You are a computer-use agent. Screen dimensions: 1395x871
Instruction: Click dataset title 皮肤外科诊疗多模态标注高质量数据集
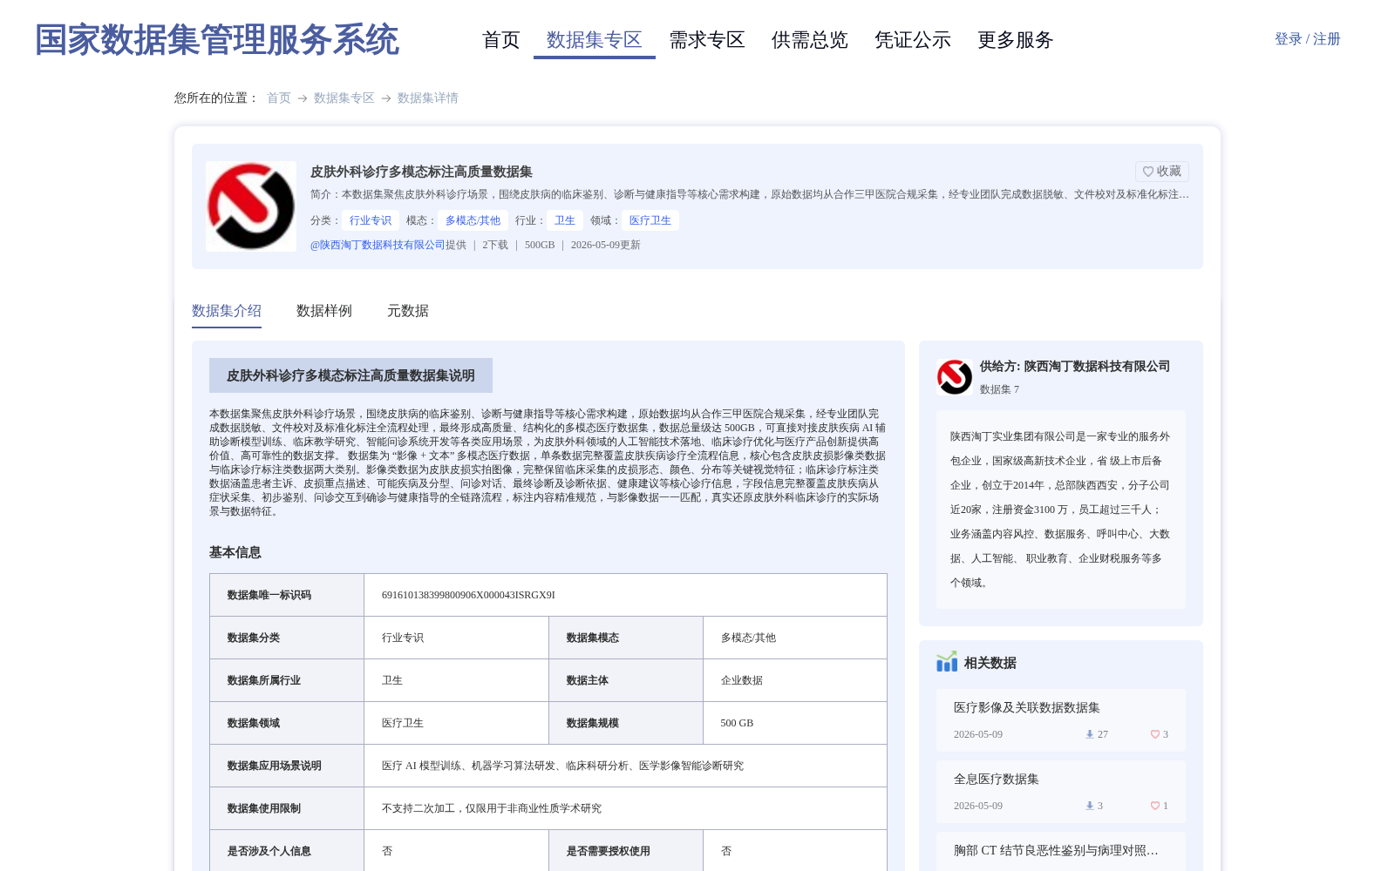click(x=421, y=172)
